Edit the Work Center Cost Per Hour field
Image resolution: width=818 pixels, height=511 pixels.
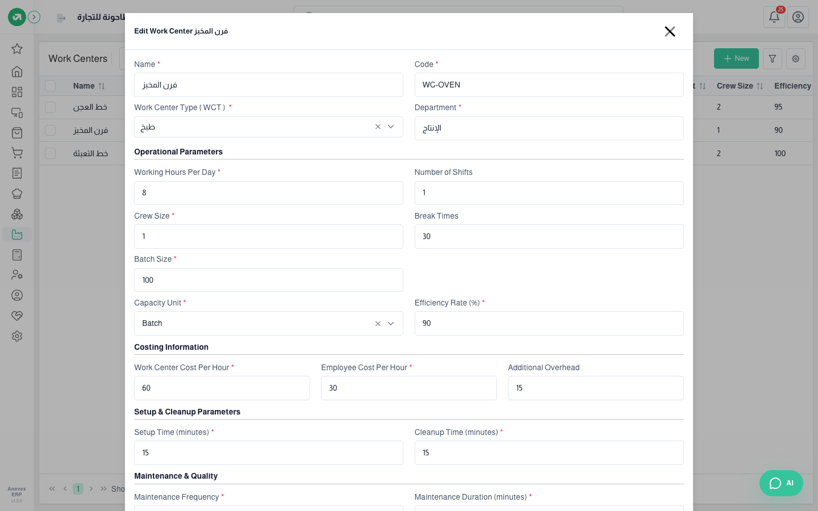pos(222,388)
